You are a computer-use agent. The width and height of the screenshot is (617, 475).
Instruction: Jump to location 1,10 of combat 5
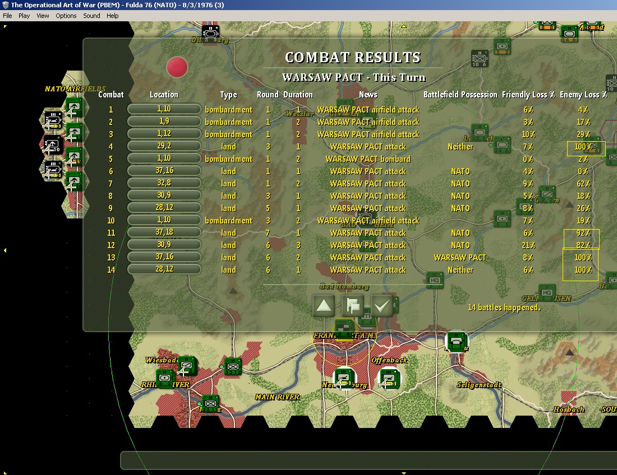click(x=164, y=159)
